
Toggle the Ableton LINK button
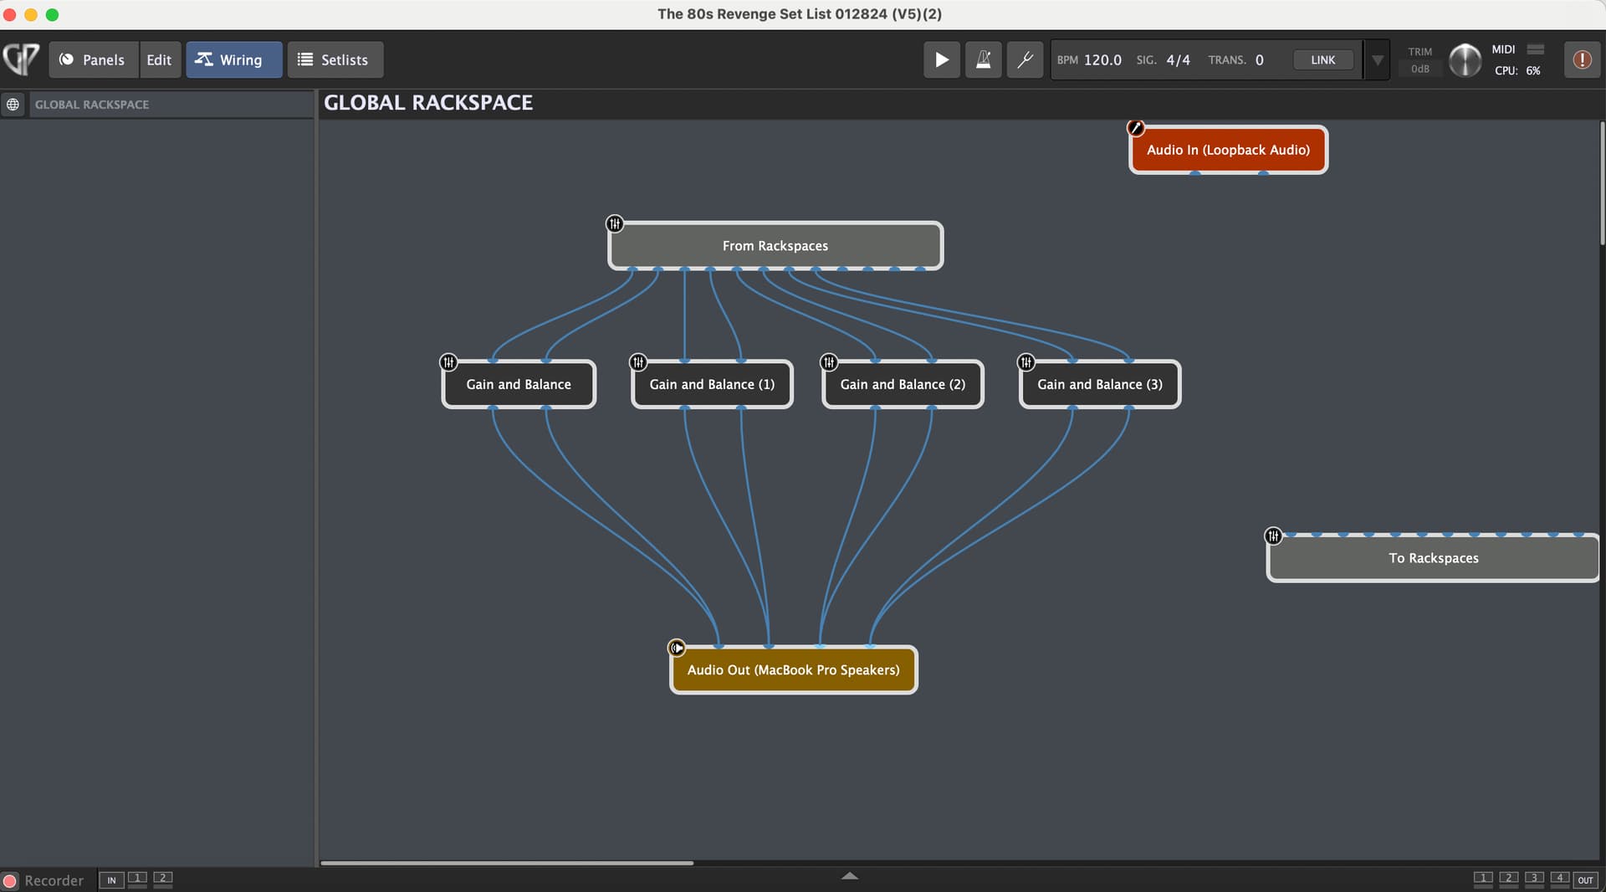click(x=1322, y=59)
